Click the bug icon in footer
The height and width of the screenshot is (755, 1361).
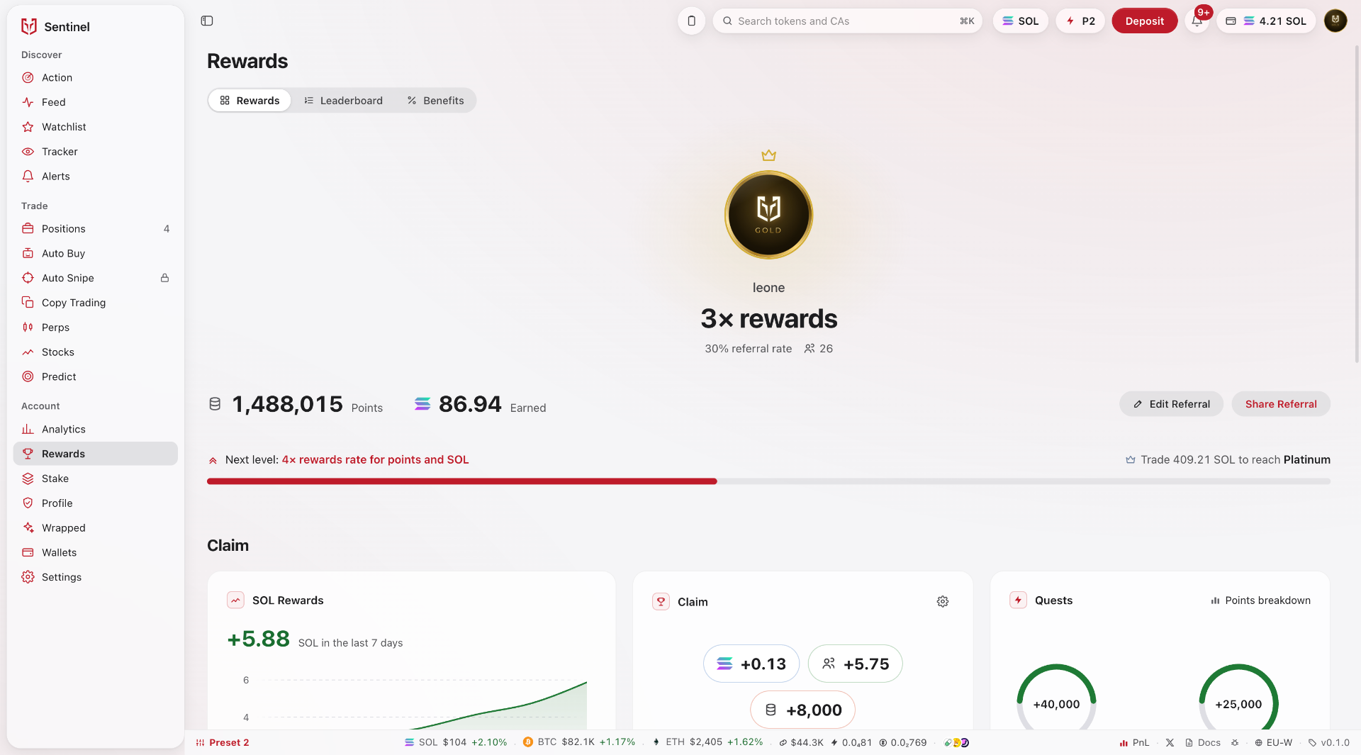click(x=1235, y=743)
